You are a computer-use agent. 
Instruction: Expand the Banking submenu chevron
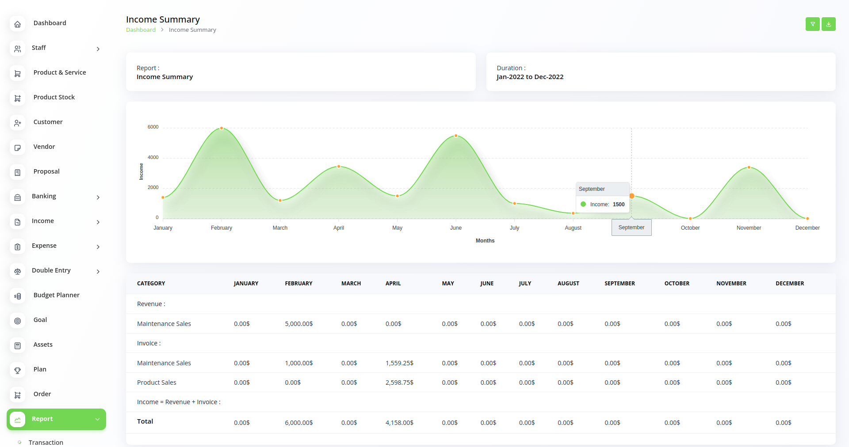click(98, 197)
